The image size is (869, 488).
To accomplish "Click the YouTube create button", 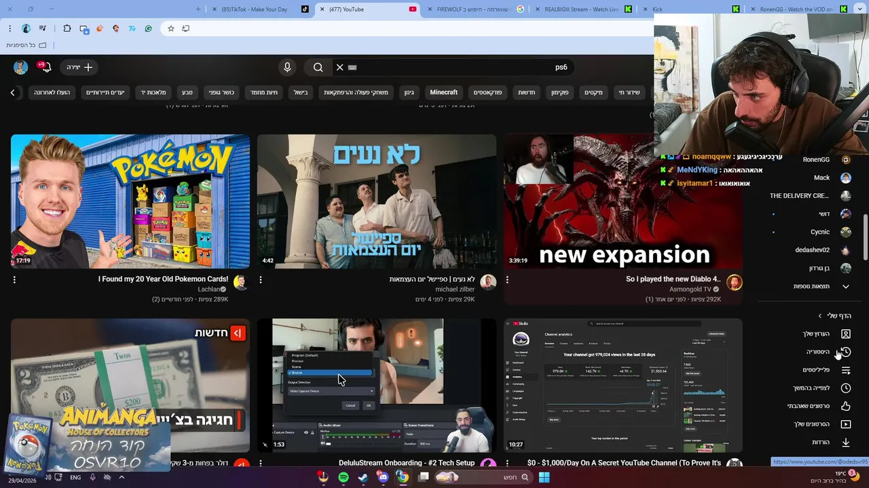I will [79, 67].
